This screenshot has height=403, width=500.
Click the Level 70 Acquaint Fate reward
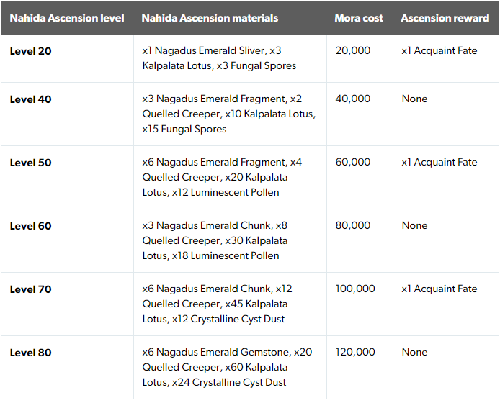[439, 289]
